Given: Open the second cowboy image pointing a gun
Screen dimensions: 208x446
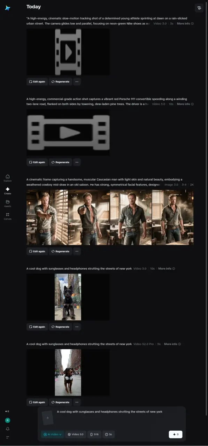Looking at the screenshot, I should click(x=89, y=217).
